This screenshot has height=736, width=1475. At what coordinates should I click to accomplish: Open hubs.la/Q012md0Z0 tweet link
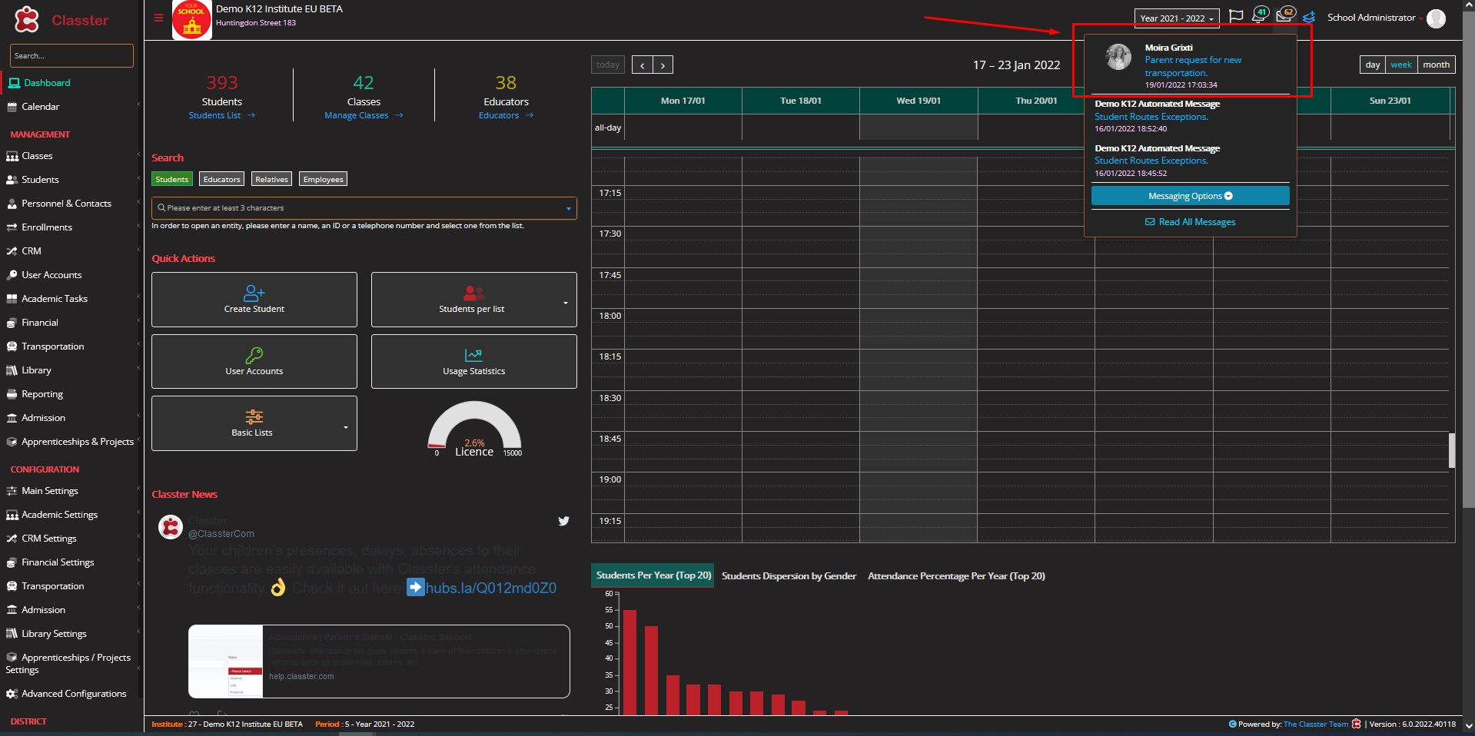click(490, 588)
